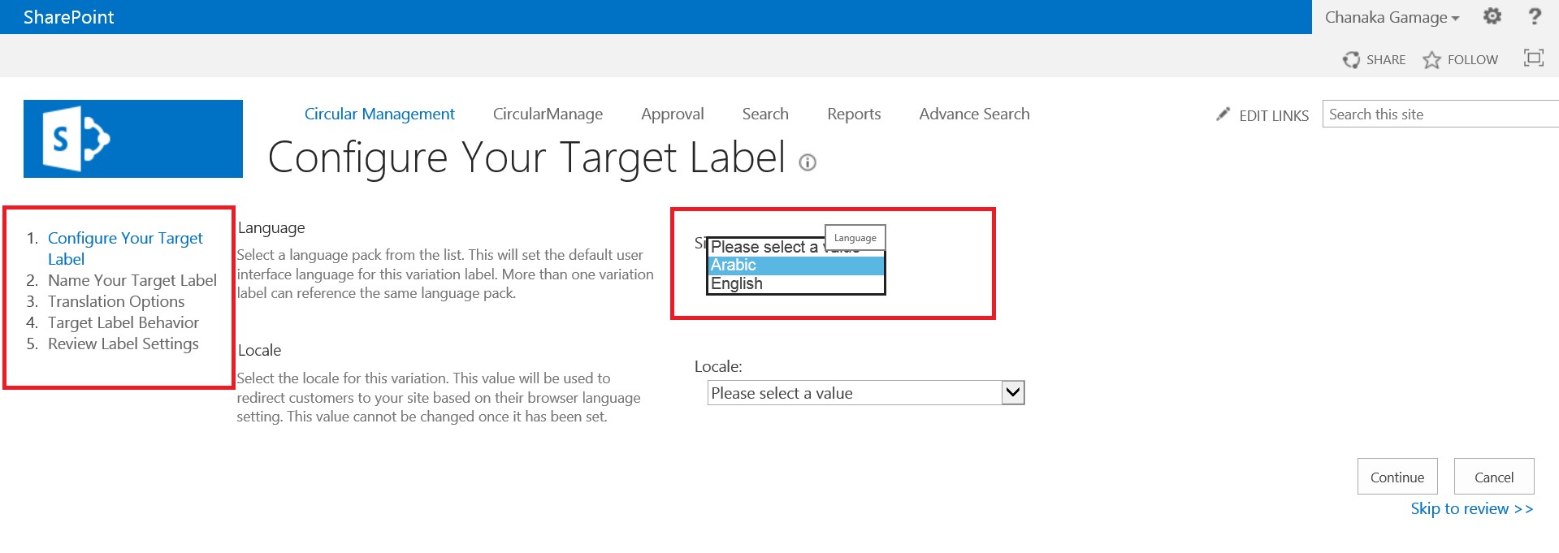Open the Circular Management navigation link
Viewport: 1559px width, 553px height.
click(x=379, y=114)
